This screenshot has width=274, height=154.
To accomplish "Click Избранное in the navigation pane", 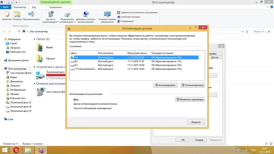I will [x=14, y=39].
